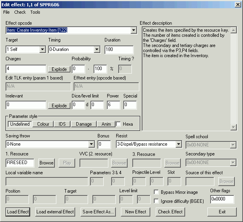The width and height of the screenshot is (243, 222).
Task: Close the Edit effect window
Action: 238,5
